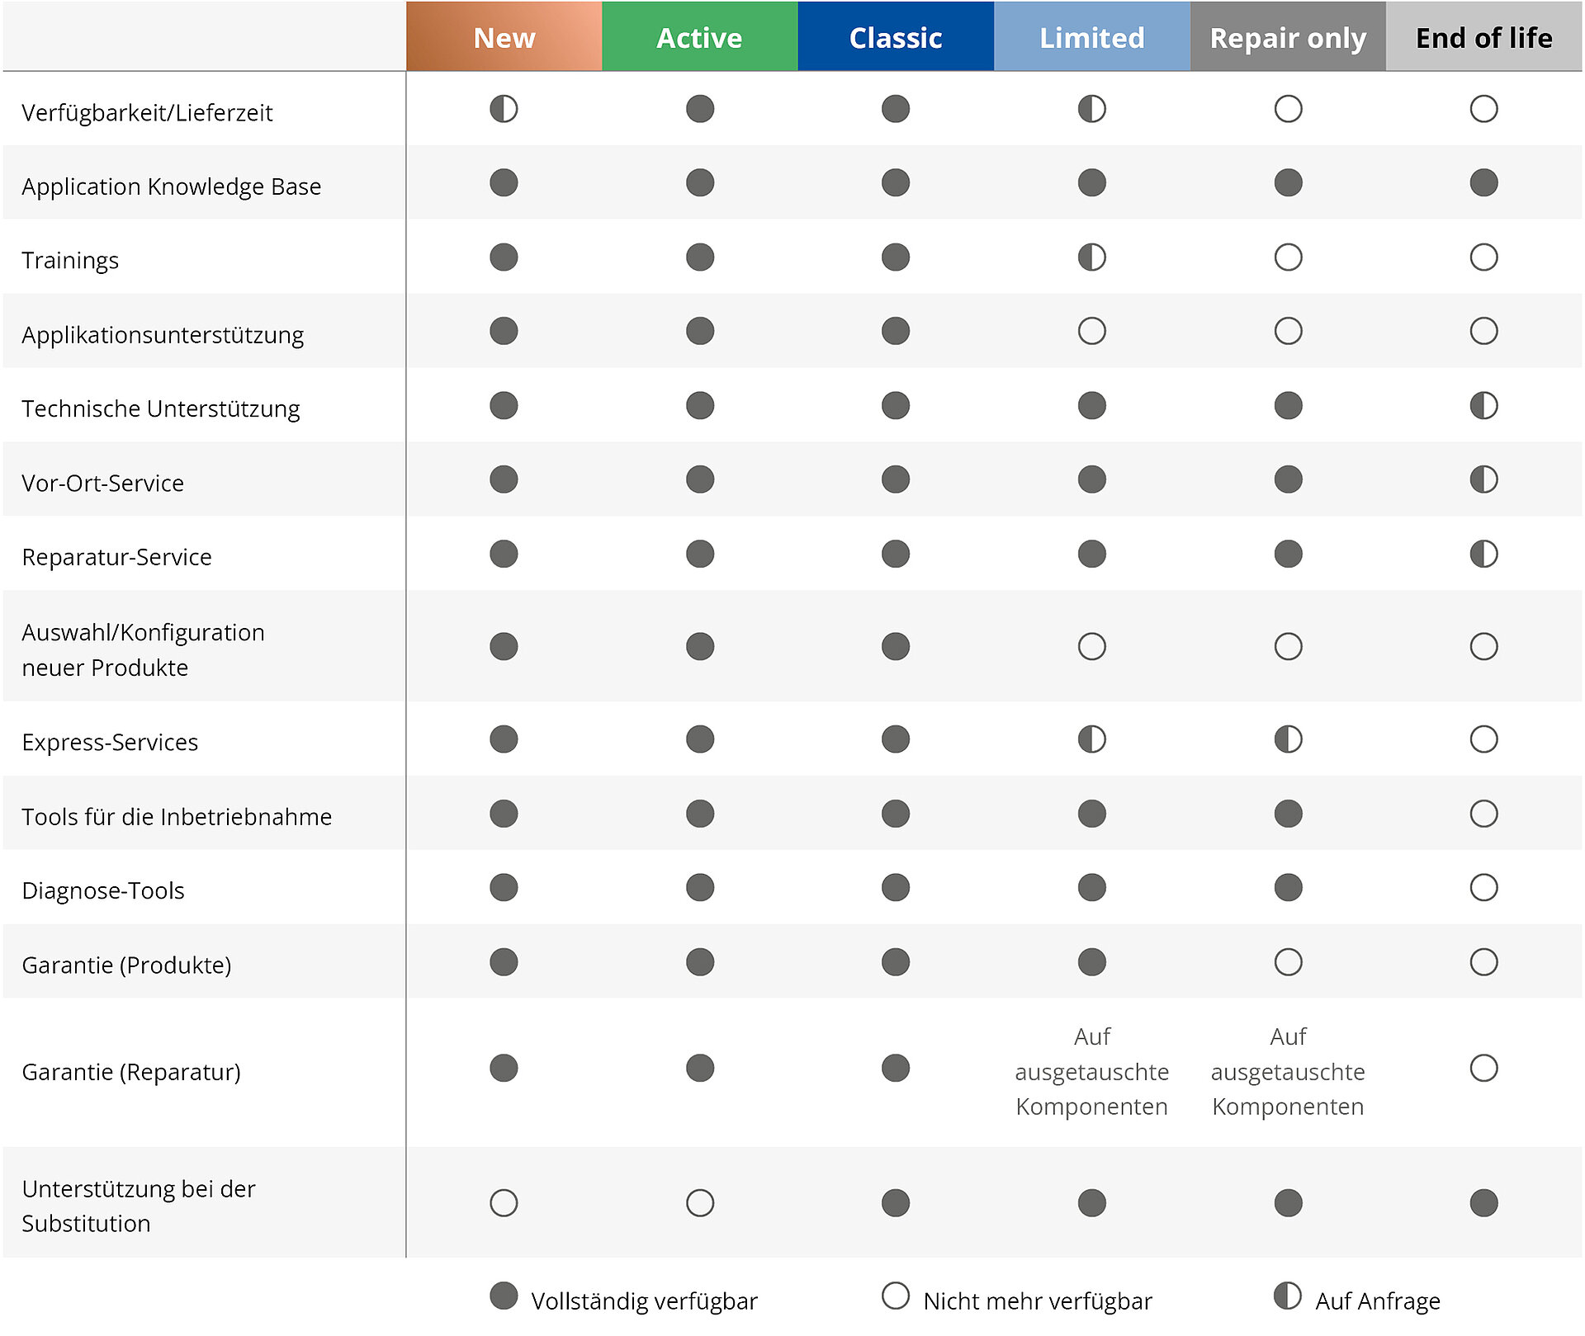Select the Classic column header
The height and width of the screenshot is (1336, 1585).
pos(896,38)
